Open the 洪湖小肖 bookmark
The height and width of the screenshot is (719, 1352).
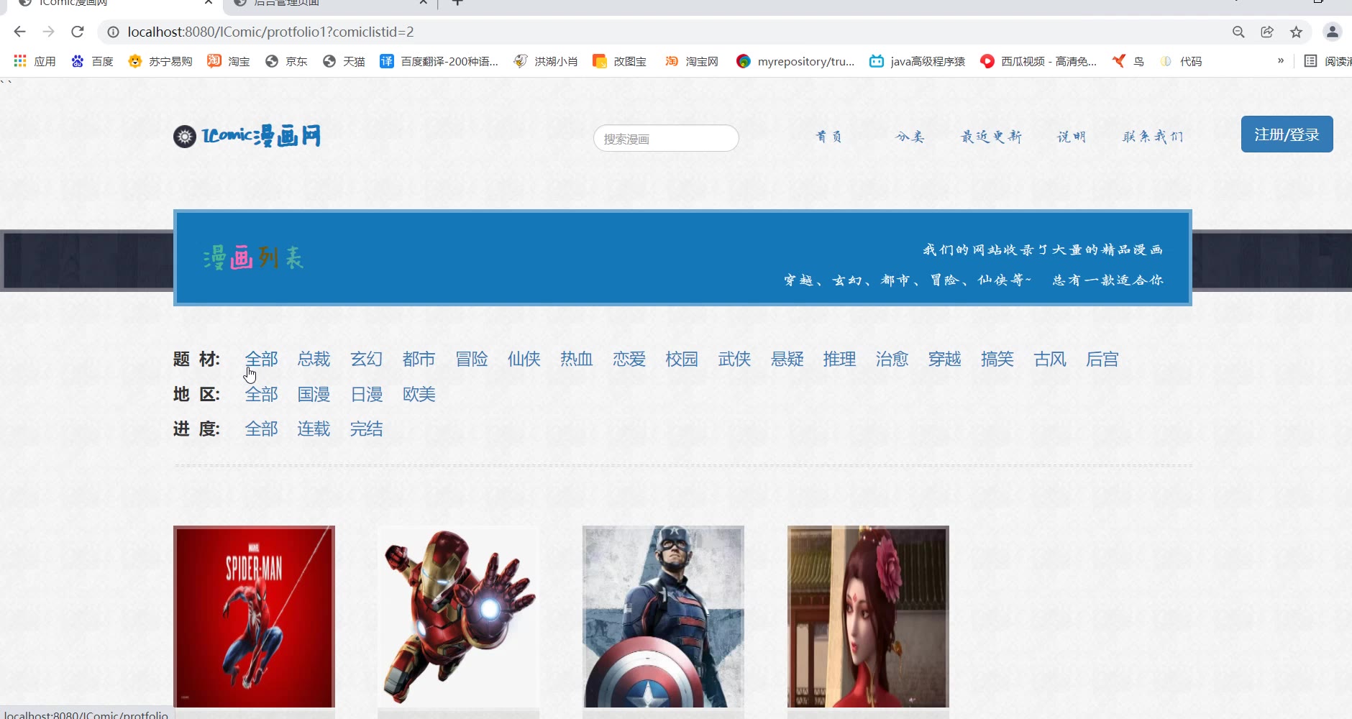(546, 61)
